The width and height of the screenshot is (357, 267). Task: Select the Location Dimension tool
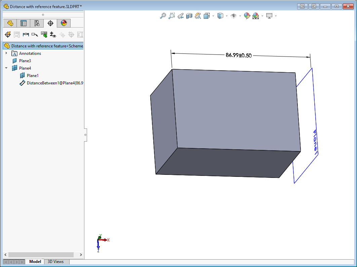pos(26,34)
